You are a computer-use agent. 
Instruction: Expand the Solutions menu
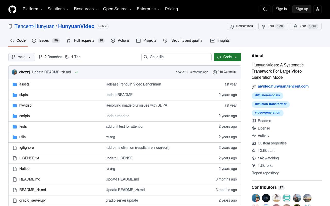(58, 9)
